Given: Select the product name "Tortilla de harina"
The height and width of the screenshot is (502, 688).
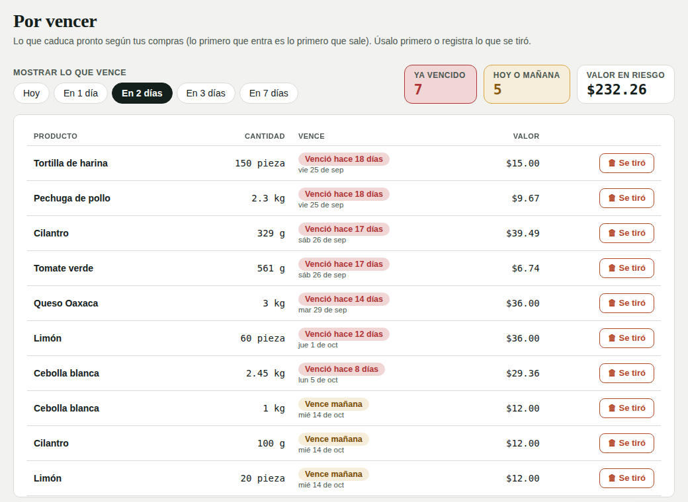Looking at the screenshot, I should pos(71,163).
